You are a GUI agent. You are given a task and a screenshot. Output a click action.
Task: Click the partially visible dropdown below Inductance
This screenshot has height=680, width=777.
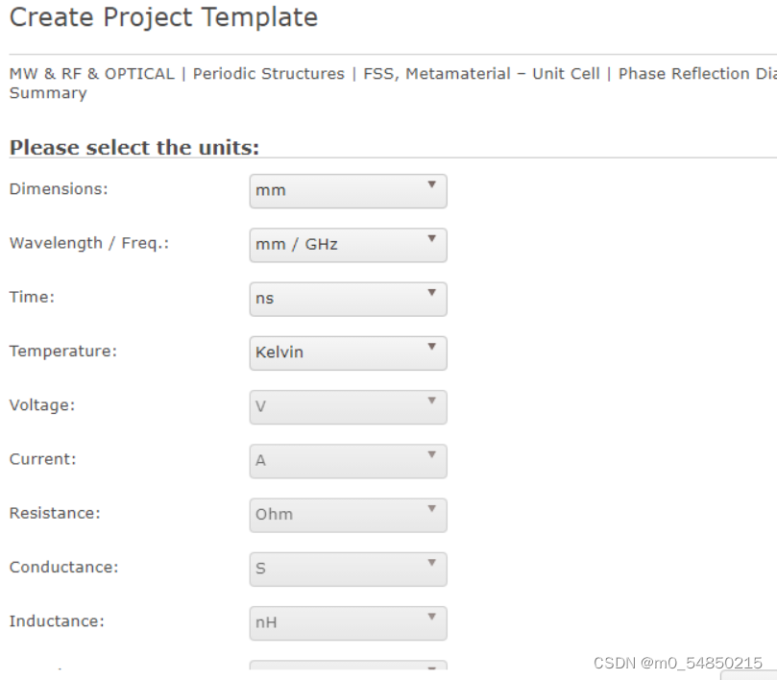347,665
